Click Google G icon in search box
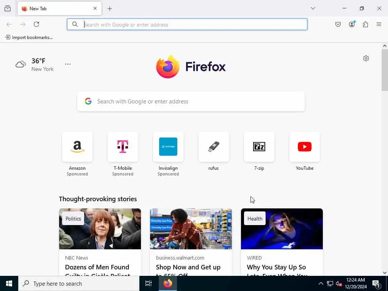Viewport: 388px width, 291px height. (88, 101)
